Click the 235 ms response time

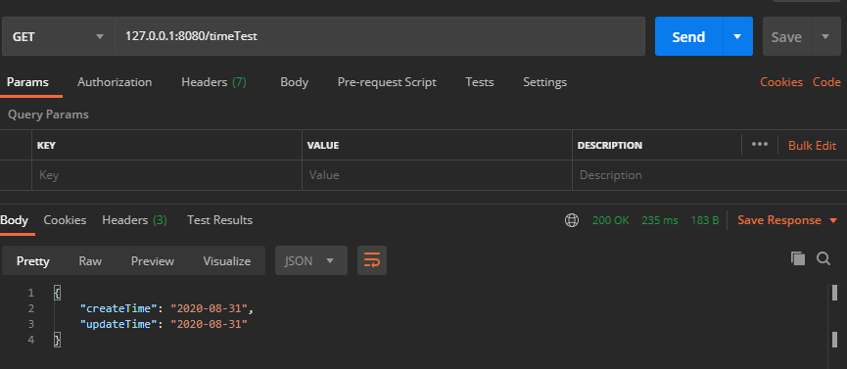[x=660, y=220]
